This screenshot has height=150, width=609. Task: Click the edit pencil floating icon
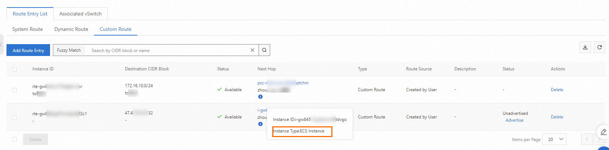604,132
